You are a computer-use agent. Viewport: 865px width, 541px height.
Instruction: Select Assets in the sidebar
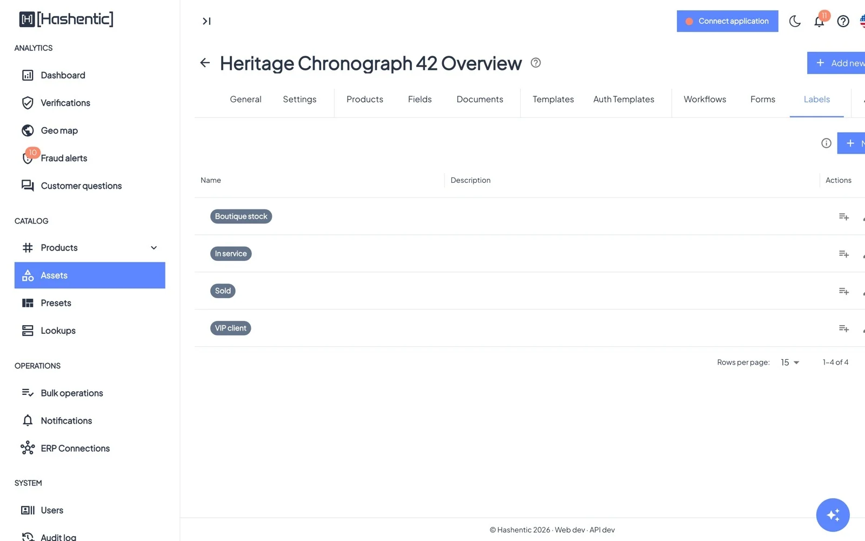click(x=90, y=275)
